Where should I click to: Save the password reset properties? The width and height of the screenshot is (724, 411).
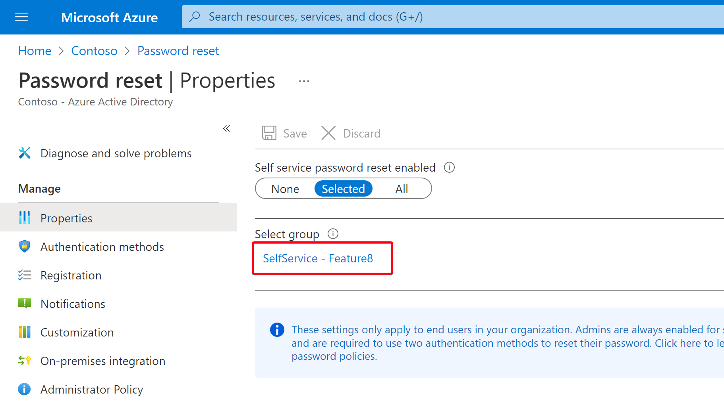(x=284, y=133)
